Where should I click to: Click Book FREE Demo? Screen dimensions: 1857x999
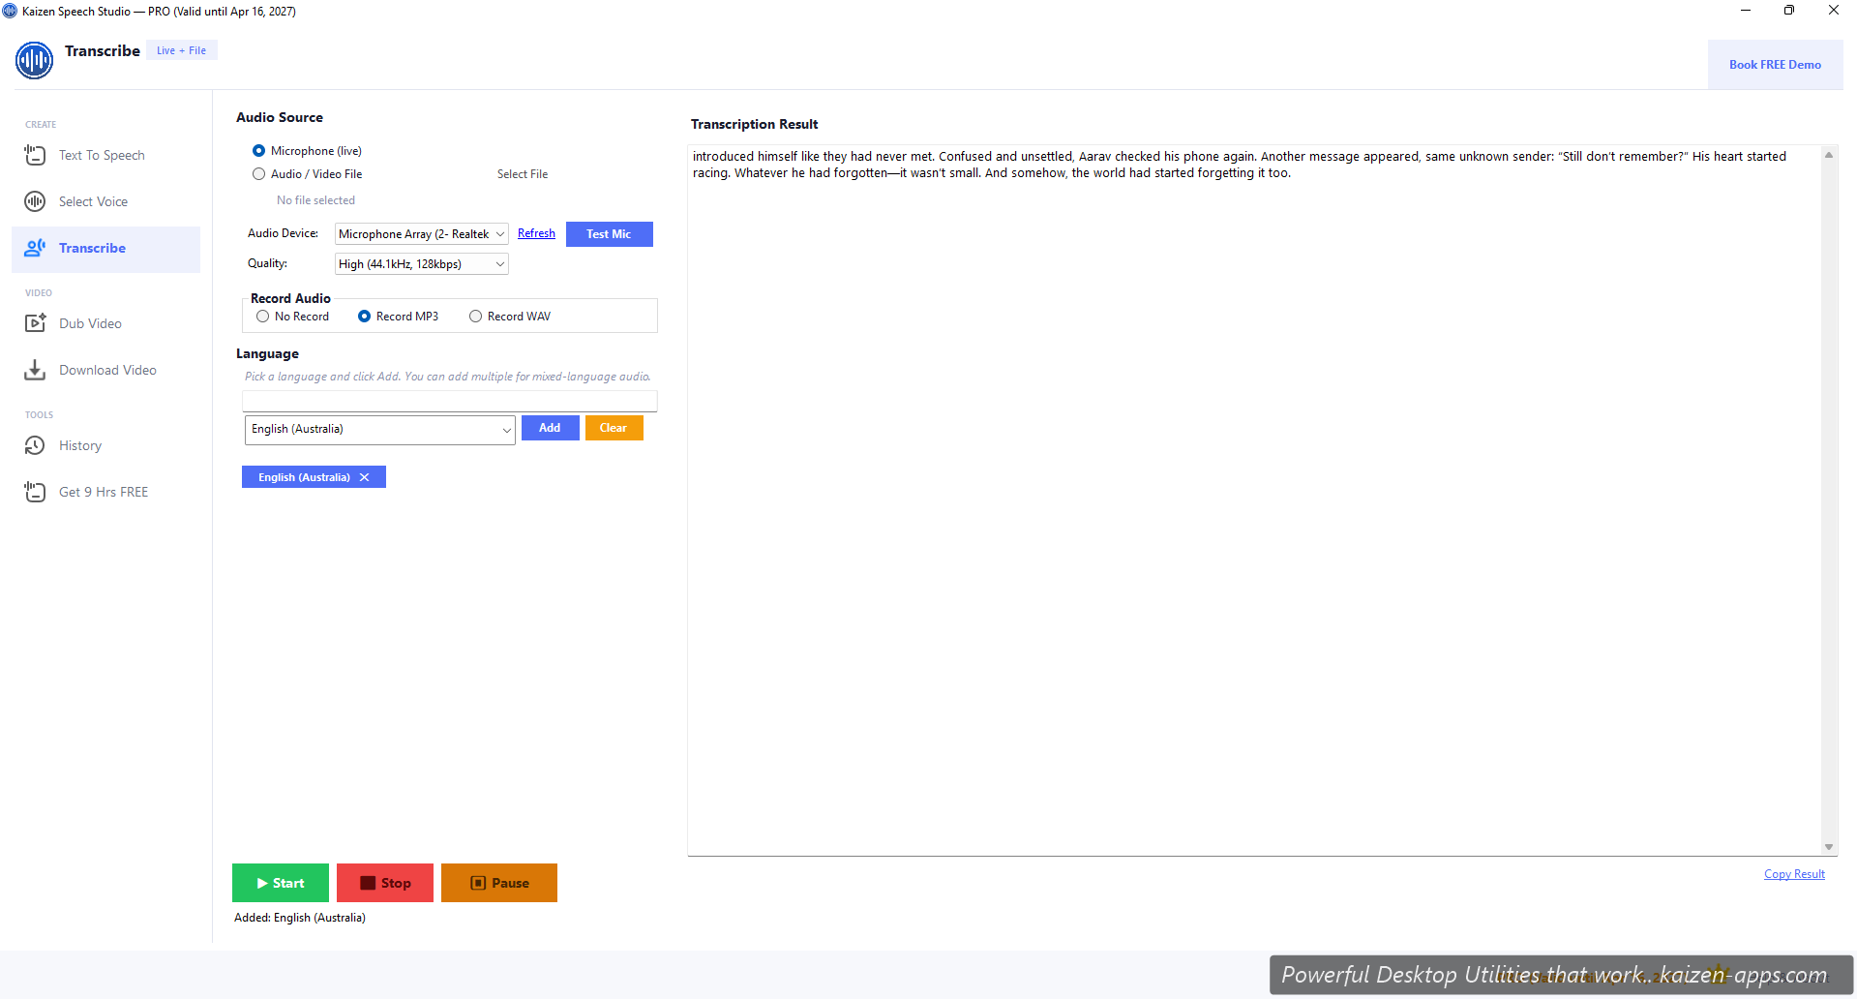(1775, 64)
